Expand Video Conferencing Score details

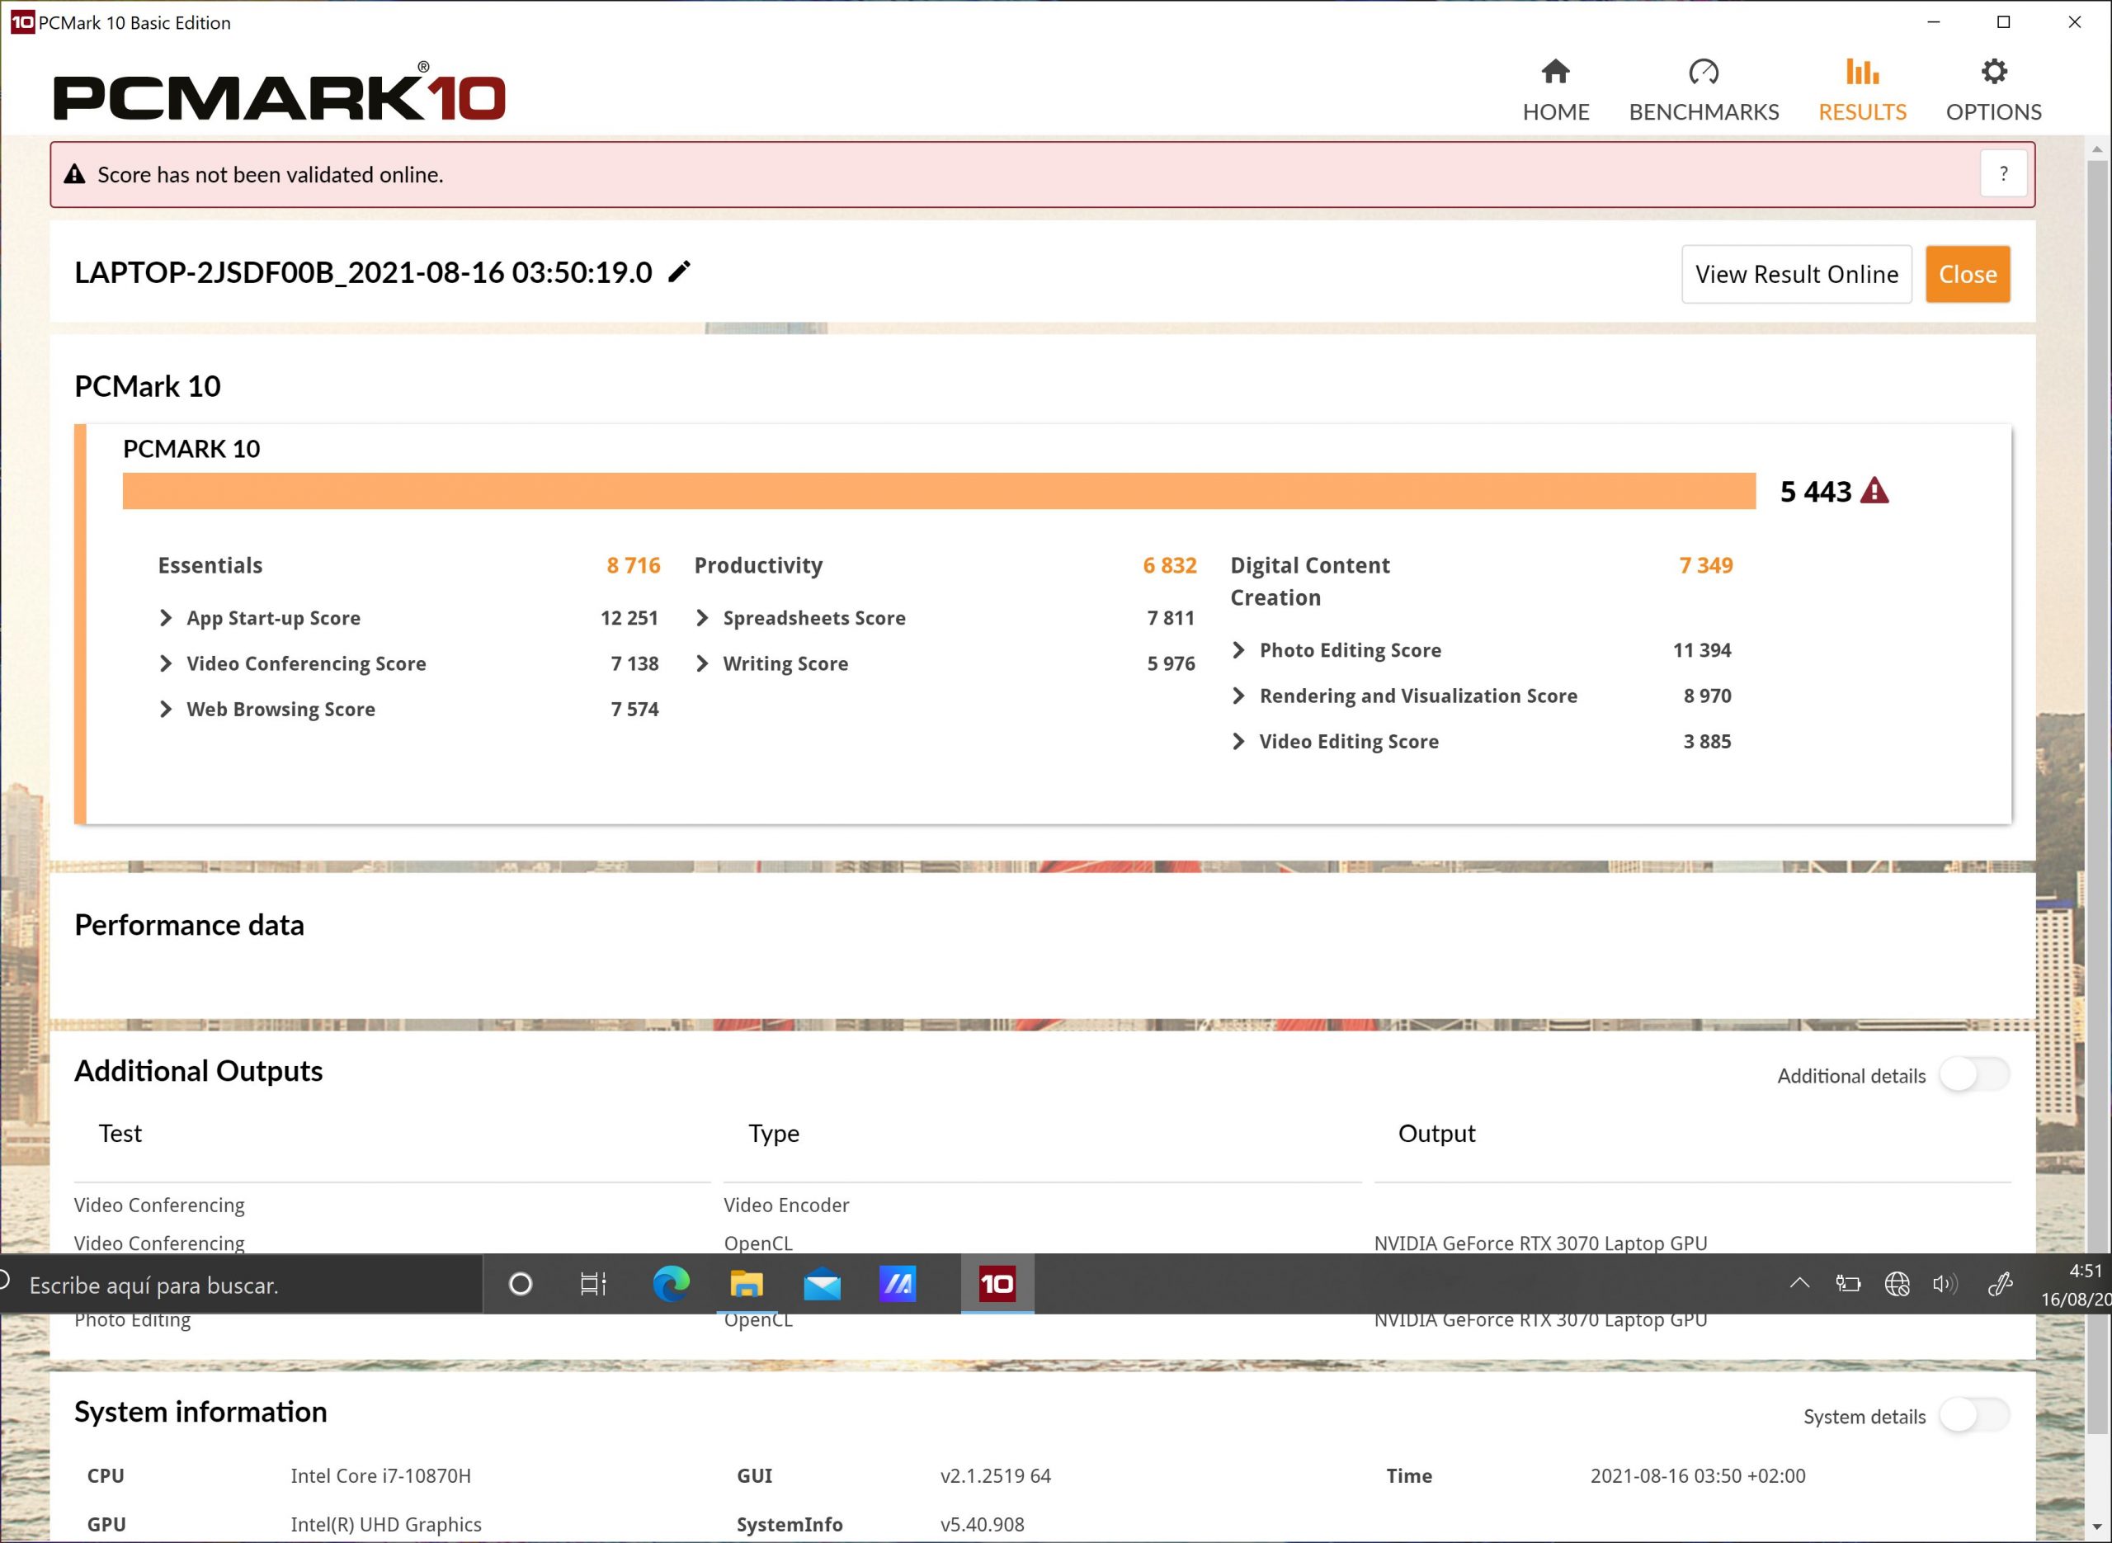point(165,663)
